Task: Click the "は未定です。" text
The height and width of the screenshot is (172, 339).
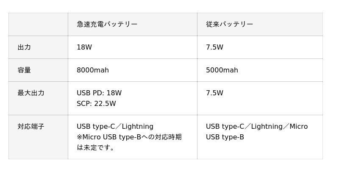Action: (x=96, y=147)
